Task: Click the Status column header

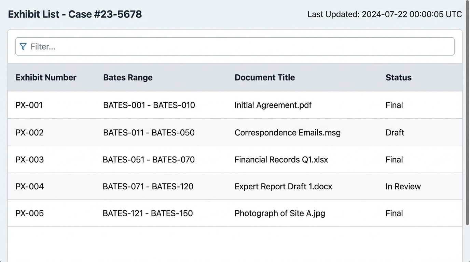Action: pyautogui.click(x=398, y=77)
